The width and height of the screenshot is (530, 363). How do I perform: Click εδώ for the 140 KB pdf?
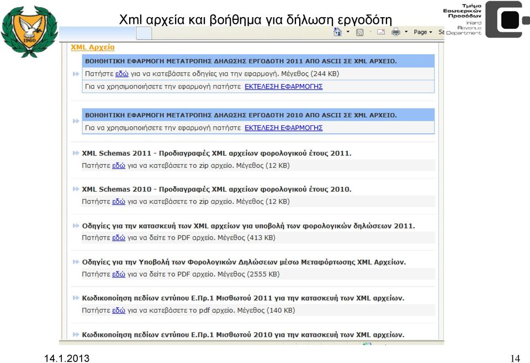[119, 311]
